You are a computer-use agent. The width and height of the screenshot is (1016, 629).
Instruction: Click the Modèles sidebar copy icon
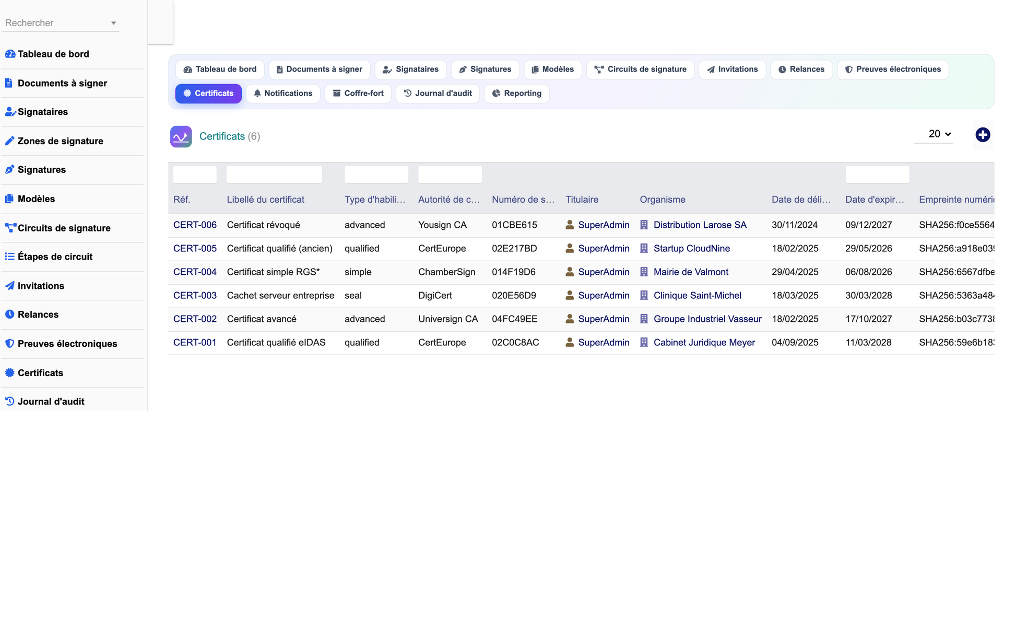tap(9, 199)
